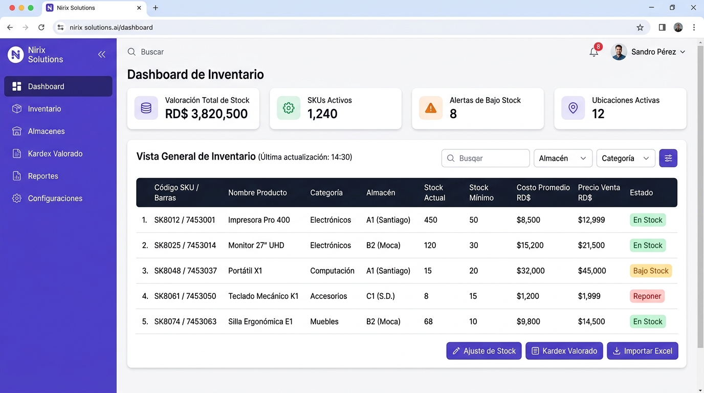This screenshot has height=393, width=704.
Task: Open a new browser tab
Action: 156,8
